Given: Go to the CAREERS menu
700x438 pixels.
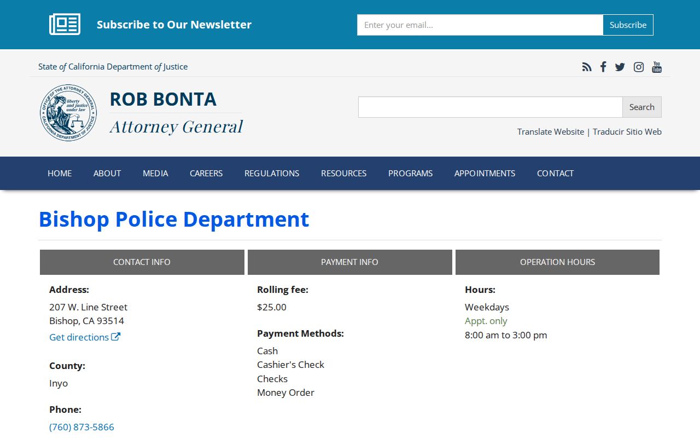Looking at the screenshot, I should click(x=206, y=173).
